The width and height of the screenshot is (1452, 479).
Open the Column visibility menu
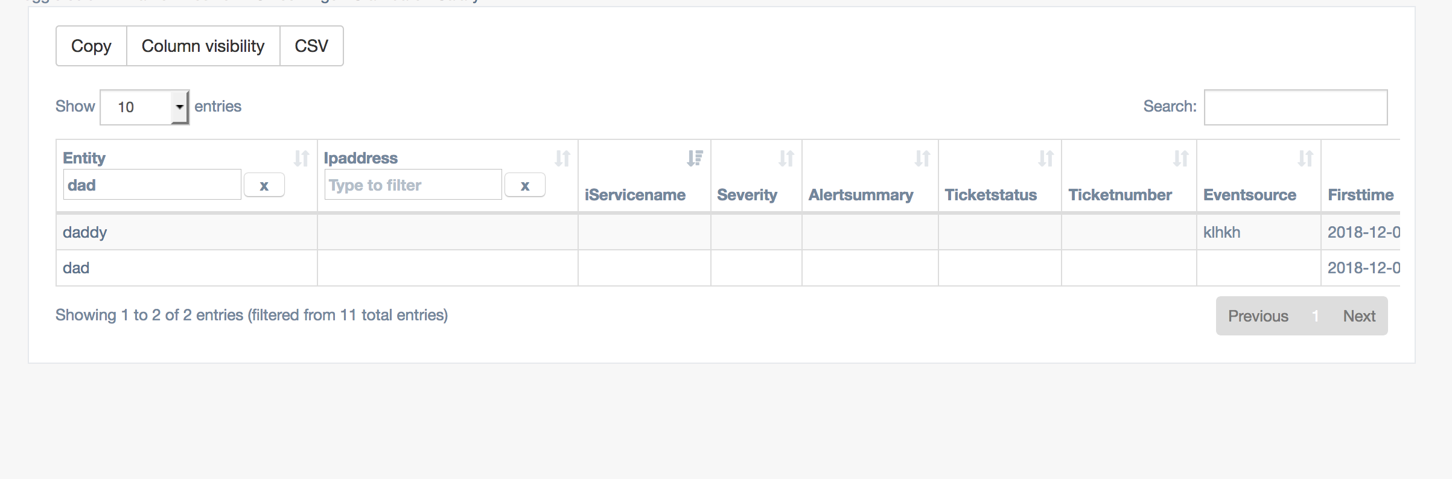(x=203, y=46)
